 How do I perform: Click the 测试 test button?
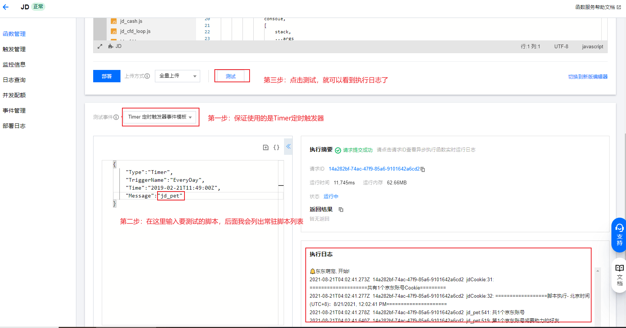(x=230, y=76)
